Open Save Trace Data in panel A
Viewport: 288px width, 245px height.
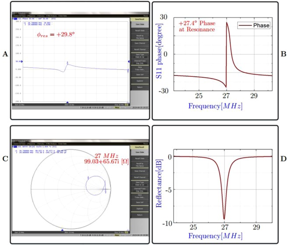coord(139,69)
